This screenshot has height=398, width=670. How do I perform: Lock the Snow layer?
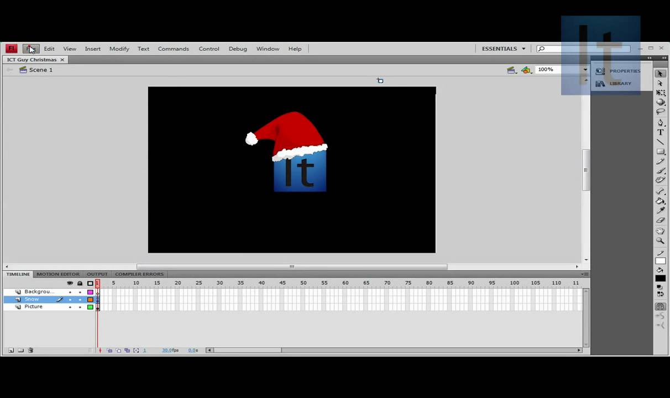click(x=80, y=300)
